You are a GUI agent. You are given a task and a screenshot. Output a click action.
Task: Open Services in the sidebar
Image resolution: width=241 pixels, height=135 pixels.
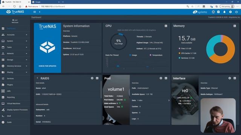point(15,78)
